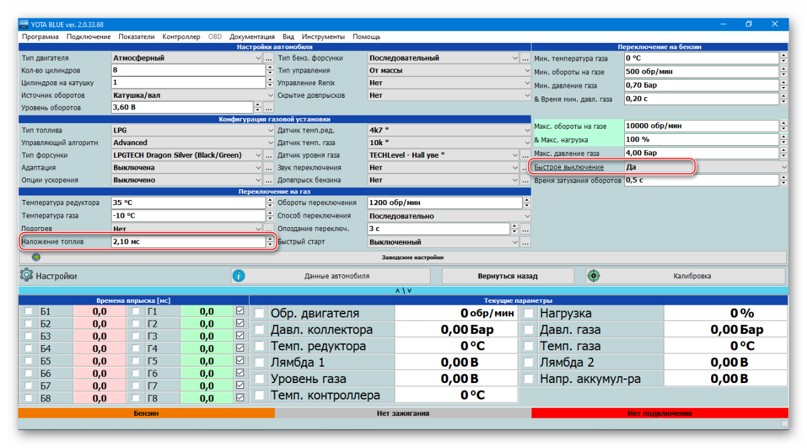Viewport: 807px width, 448px height.
Task: Click the Макс. обороты на газе input field
Action: [700, 126]
